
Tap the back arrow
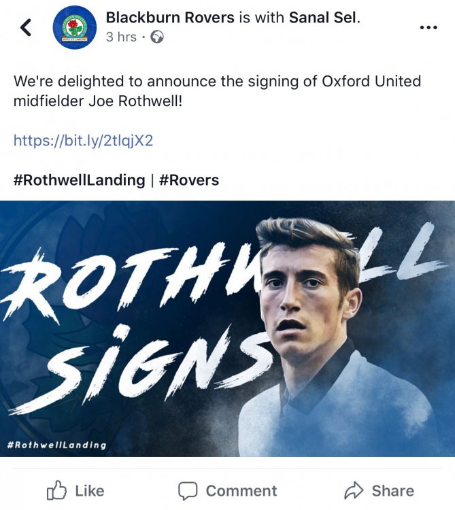tap(26, 27)
